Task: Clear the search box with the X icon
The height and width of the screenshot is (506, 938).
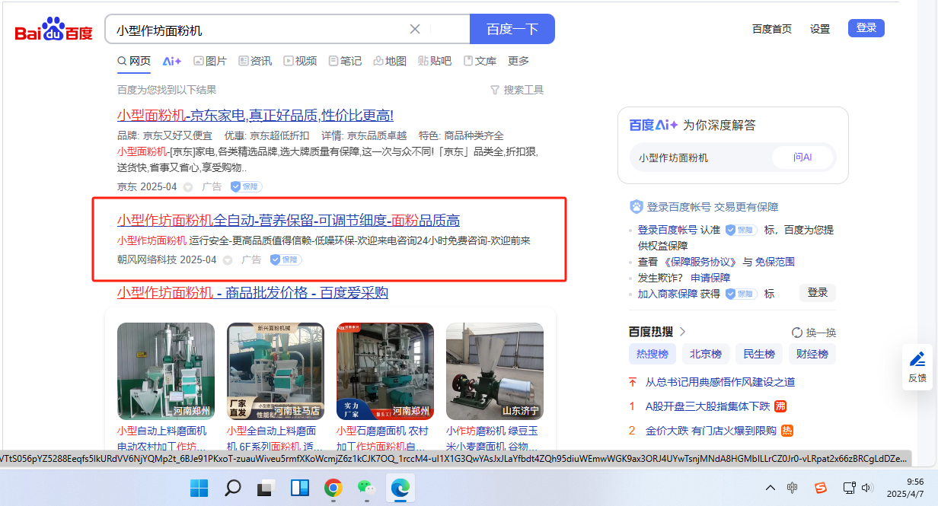Action: click(x=415, y=29)
